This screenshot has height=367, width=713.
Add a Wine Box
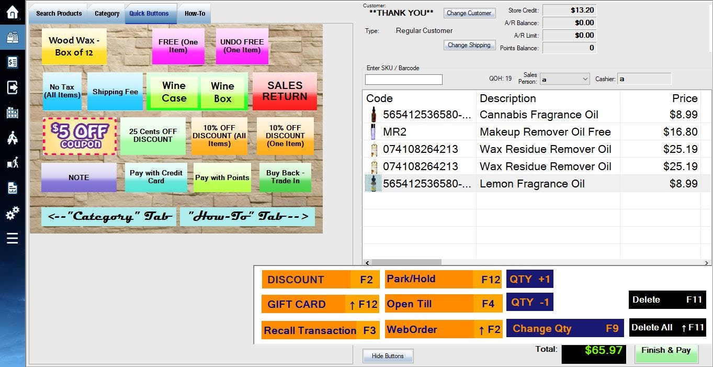tap(222, 93)
